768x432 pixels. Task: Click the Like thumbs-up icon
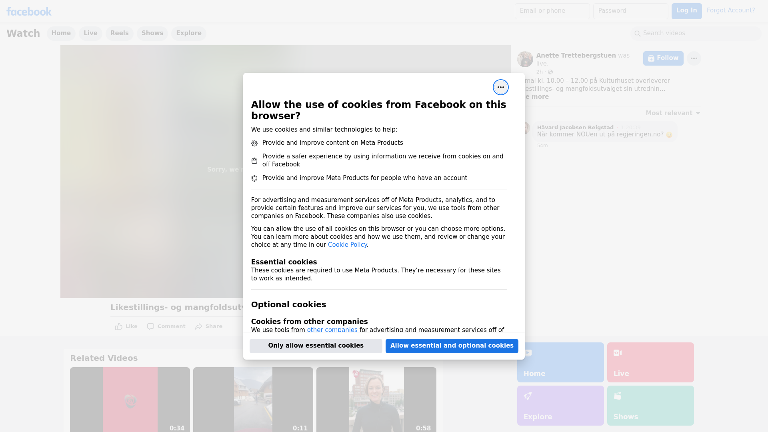tap(119, 326)
